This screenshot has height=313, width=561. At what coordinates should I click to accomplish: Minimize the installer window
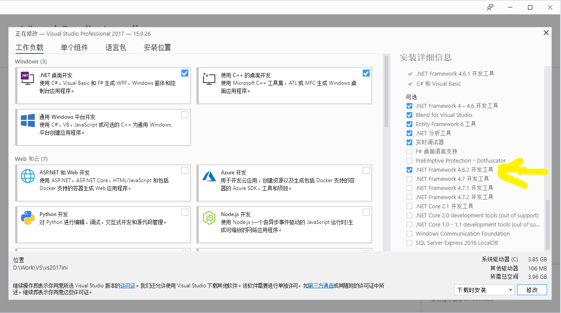tap(510, 7)
